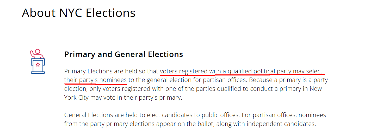Viewport: 371px width, 140px height.
Task: Click the "About NYC Elections" page title
Action: (x=79, y=13)
